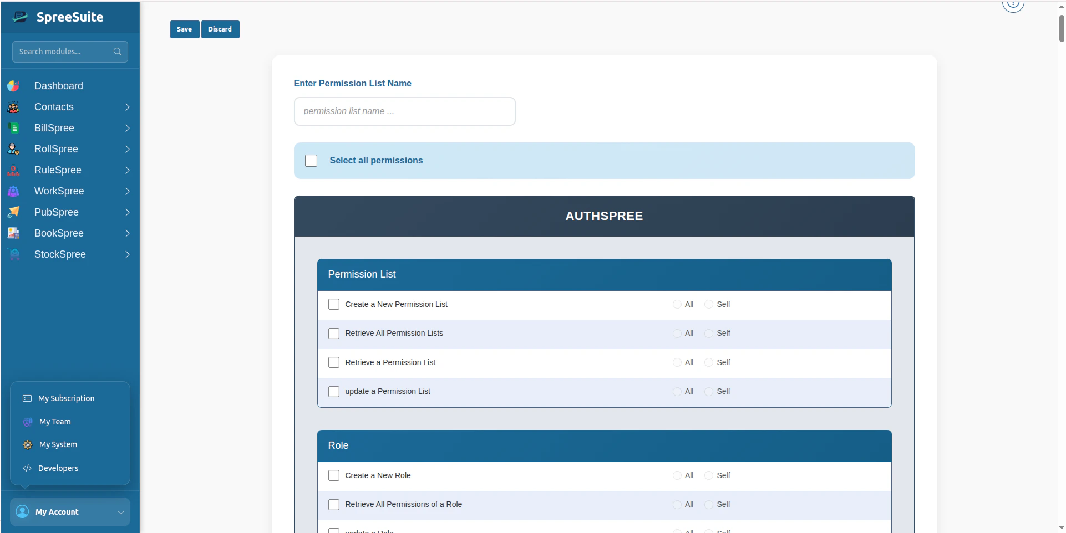Click the BookSpree ledger icon
Image resolution: width=1066 pixels, height=533 pixels.
(x=13, y=233)
